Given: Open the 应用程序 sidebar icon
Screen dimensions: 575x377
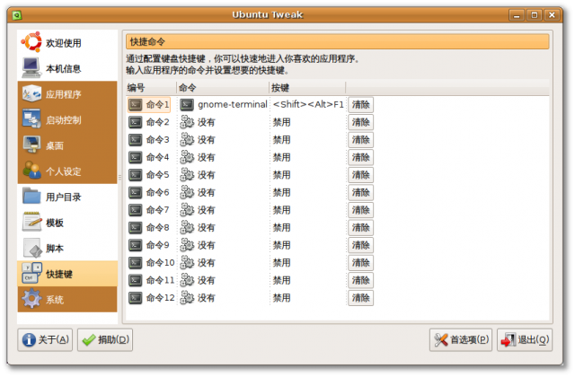Looking at the screenshot, I should click(x=31, y=93).
